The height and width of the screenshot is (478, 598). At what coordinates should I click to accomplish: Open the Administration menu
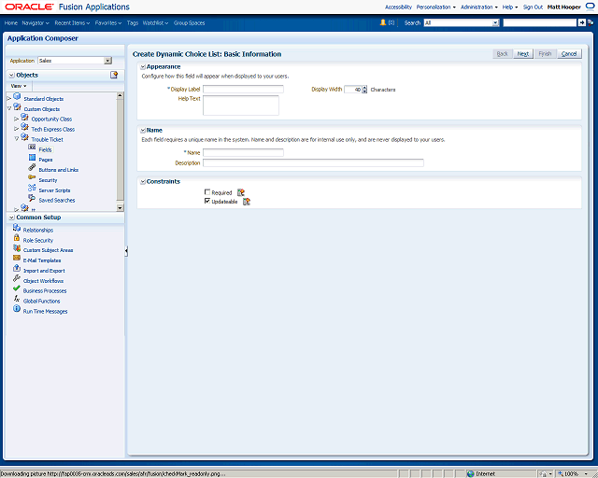[479, 7]
